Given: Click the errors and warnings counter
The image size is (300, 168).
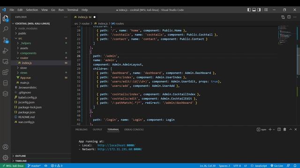Looking at the screenshot, I should tap(57, 166).
